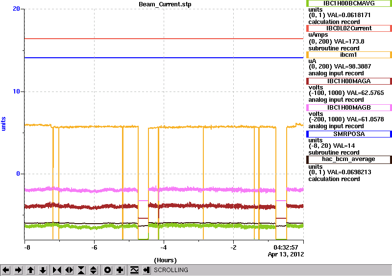Pan the graph left with the left arrow

[6, 270]
